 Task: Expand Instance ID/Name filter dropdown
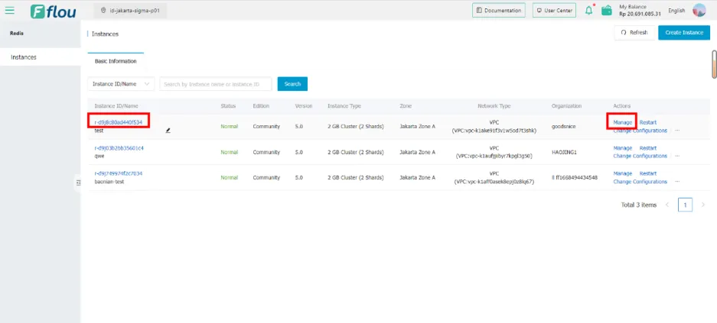[x=121, y=84]
